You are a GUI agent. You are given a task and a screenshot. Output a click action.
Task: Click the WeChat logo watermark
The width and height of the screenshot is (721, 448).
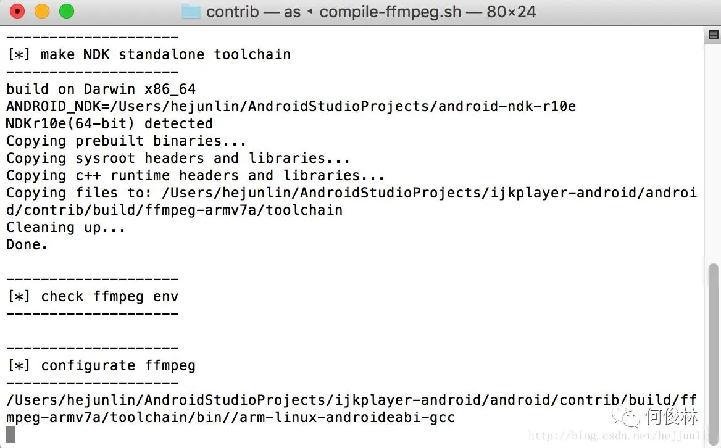[625, 417]
